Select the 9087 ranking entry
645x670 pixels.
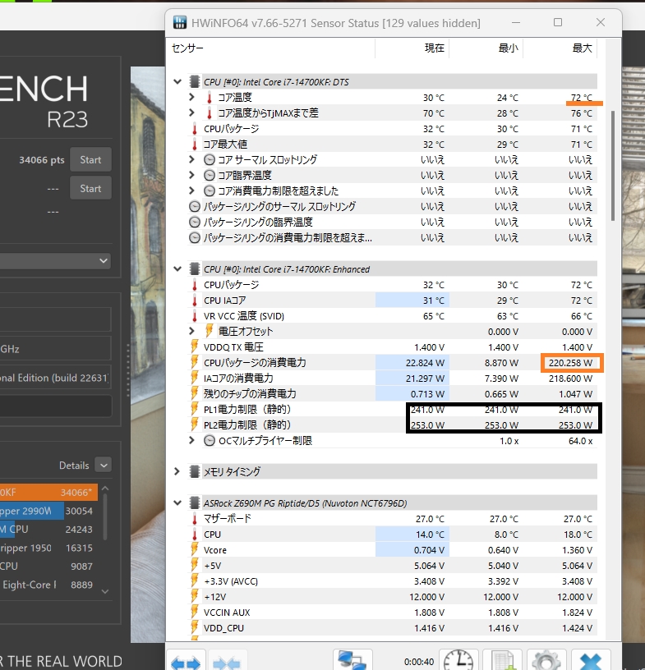pyautogui.click(x=48, y=567)
